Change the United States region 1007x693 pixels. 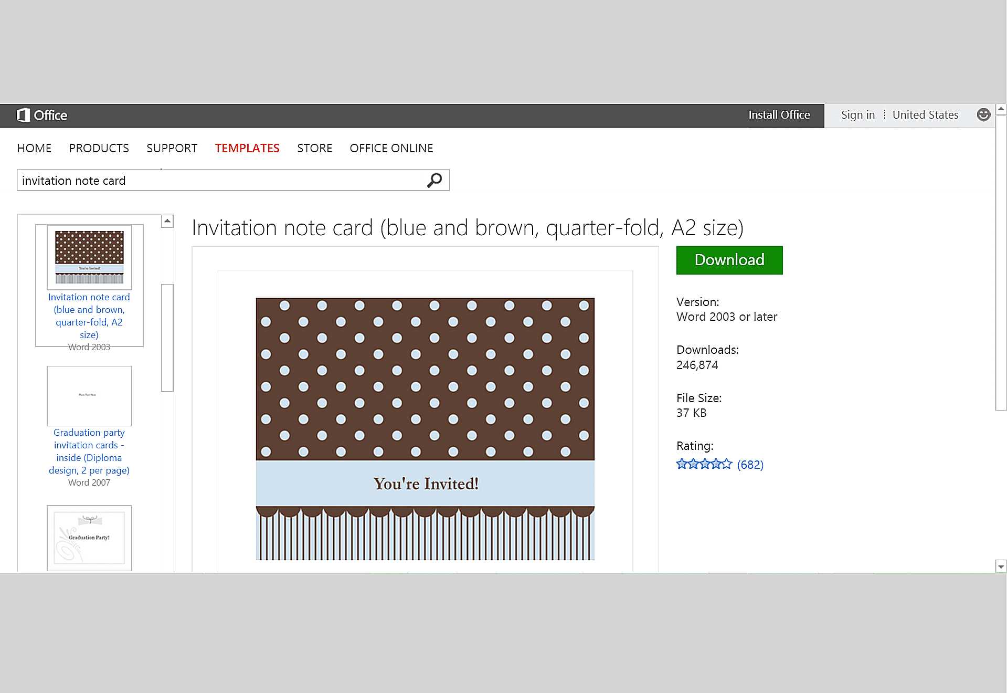[925, 115]
